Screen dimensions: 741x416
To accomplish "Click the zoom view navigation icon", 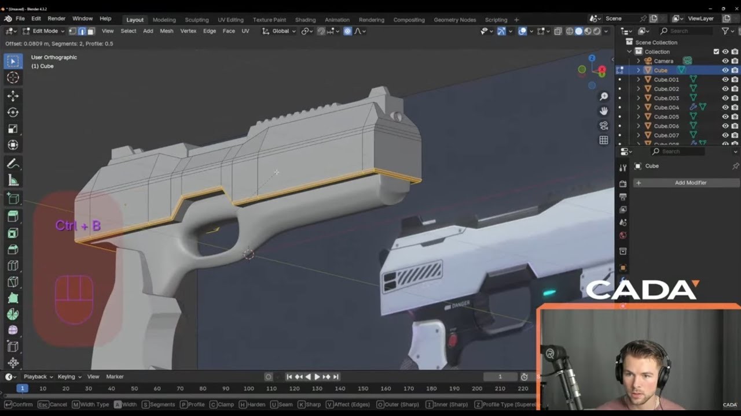I will coord(604,96).
